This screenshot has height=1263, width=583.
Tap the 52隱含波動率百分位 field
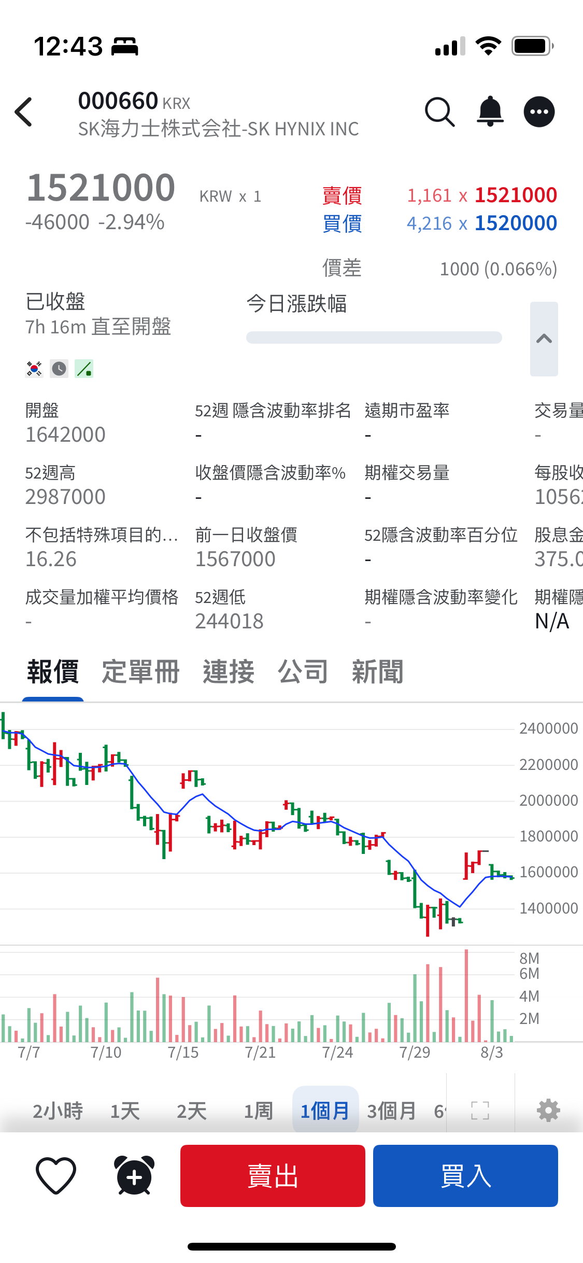[x=441, y=546]
